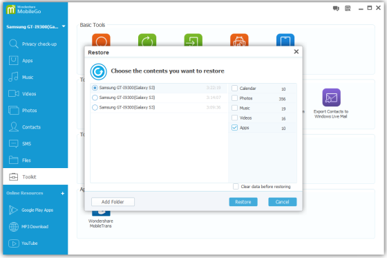This screenshot has width=387, height=258.
Task: Click the green restore tool icon
Action: pos(147,40)
